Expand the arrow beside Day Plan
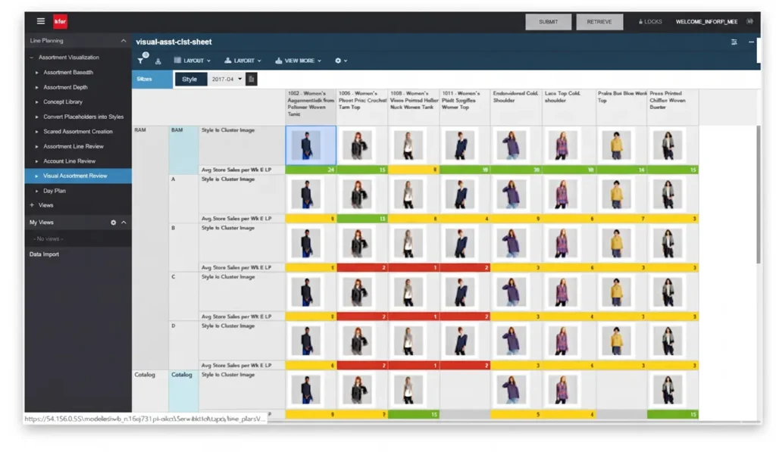This screenshot has width=776, height=452. [36, 191]
